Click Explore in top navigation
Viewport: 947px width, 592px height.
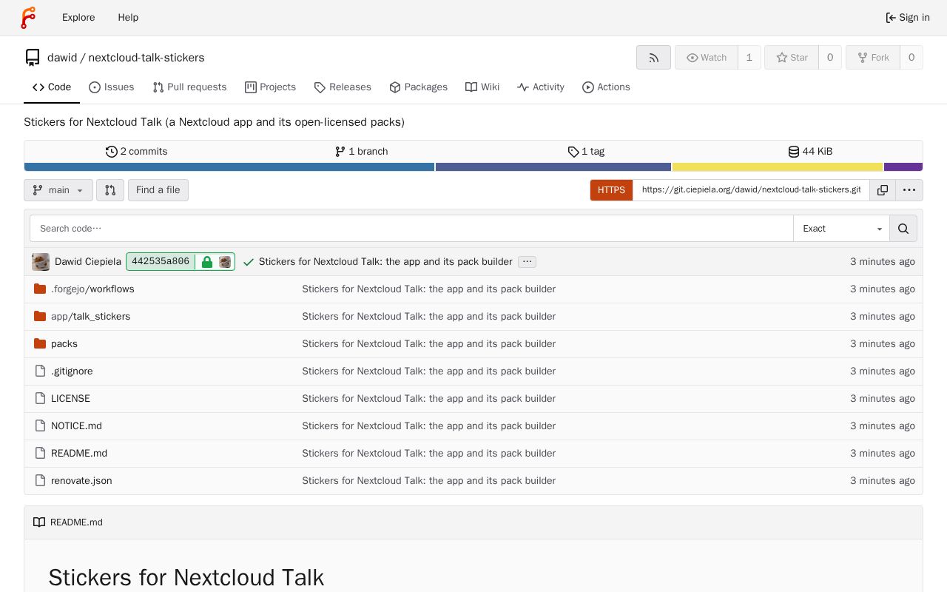pyautogui.click(x=78, y=18)
